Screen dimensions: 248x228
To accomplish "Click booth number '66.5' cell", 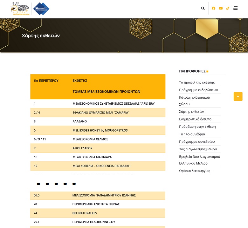I will point(36,195).
